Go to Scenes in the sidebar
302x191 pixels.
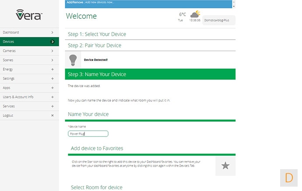coord(29,60)
